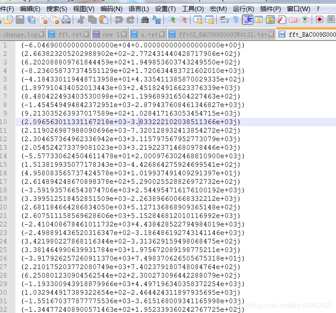Close the change.log tab
This screenshot has height=313, width=336.
[x=42, y=34]
